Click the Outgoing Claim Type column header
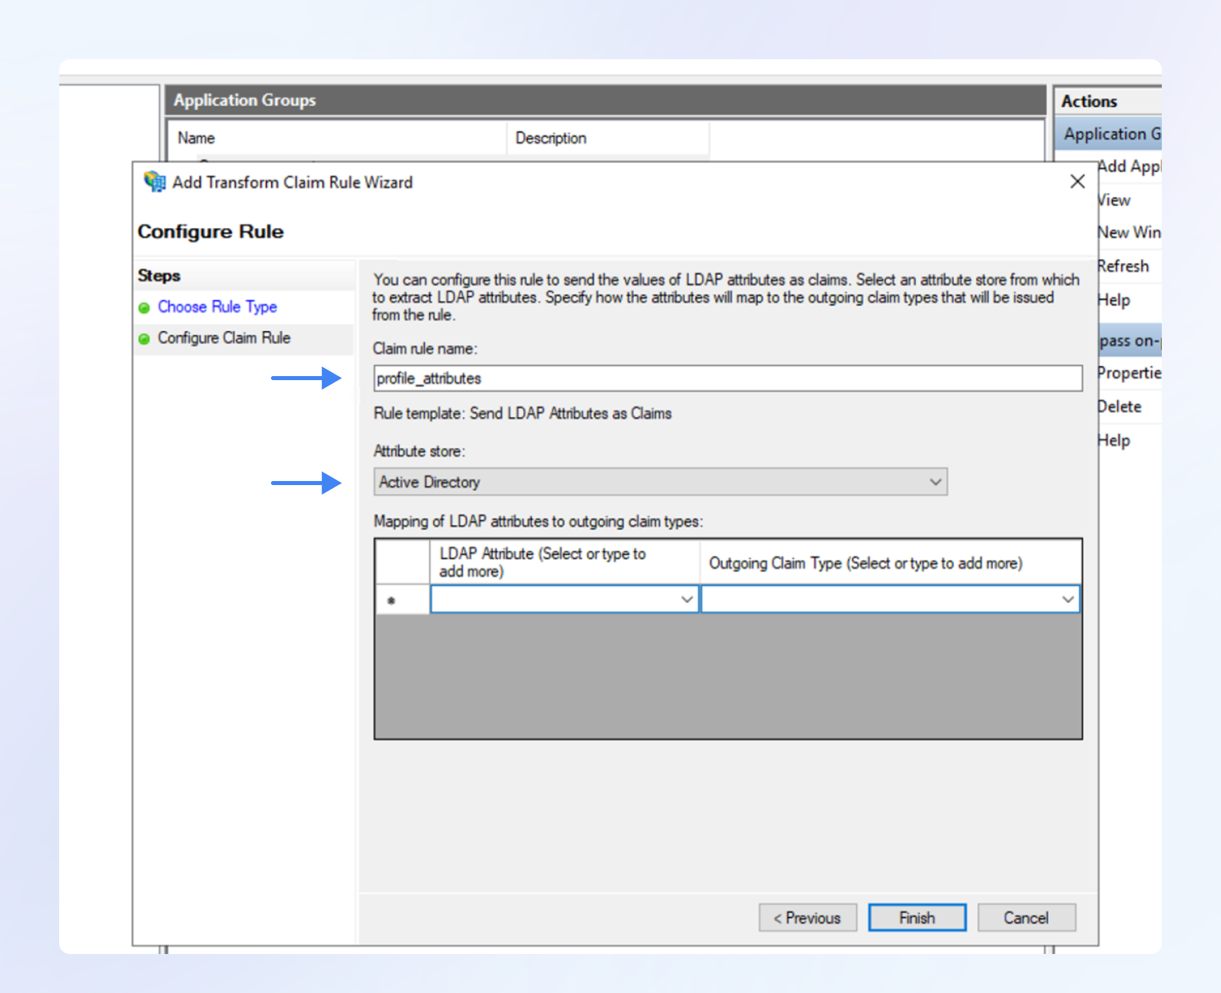Screen dimensions: 1221x993 (x=890, y=562)
